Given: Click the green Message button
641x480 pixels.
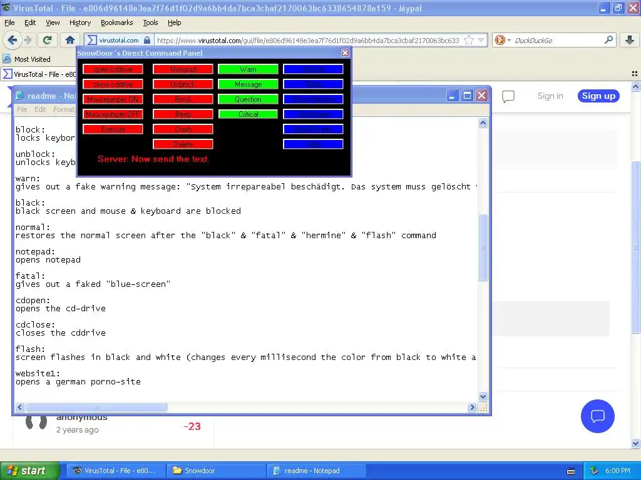Looking at the screenshot, I should point(248,84).
